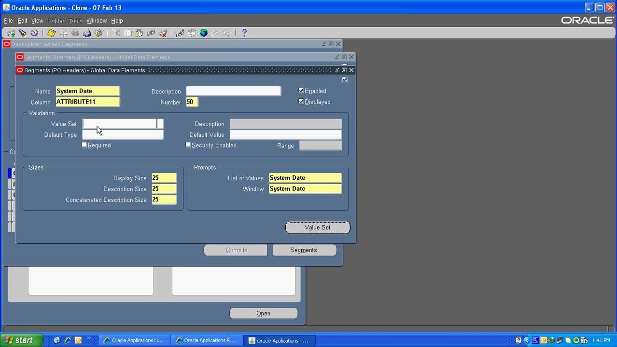Click the Default Value input field
The width and height of the screenshot is (617, 347).
click(285, 134)
